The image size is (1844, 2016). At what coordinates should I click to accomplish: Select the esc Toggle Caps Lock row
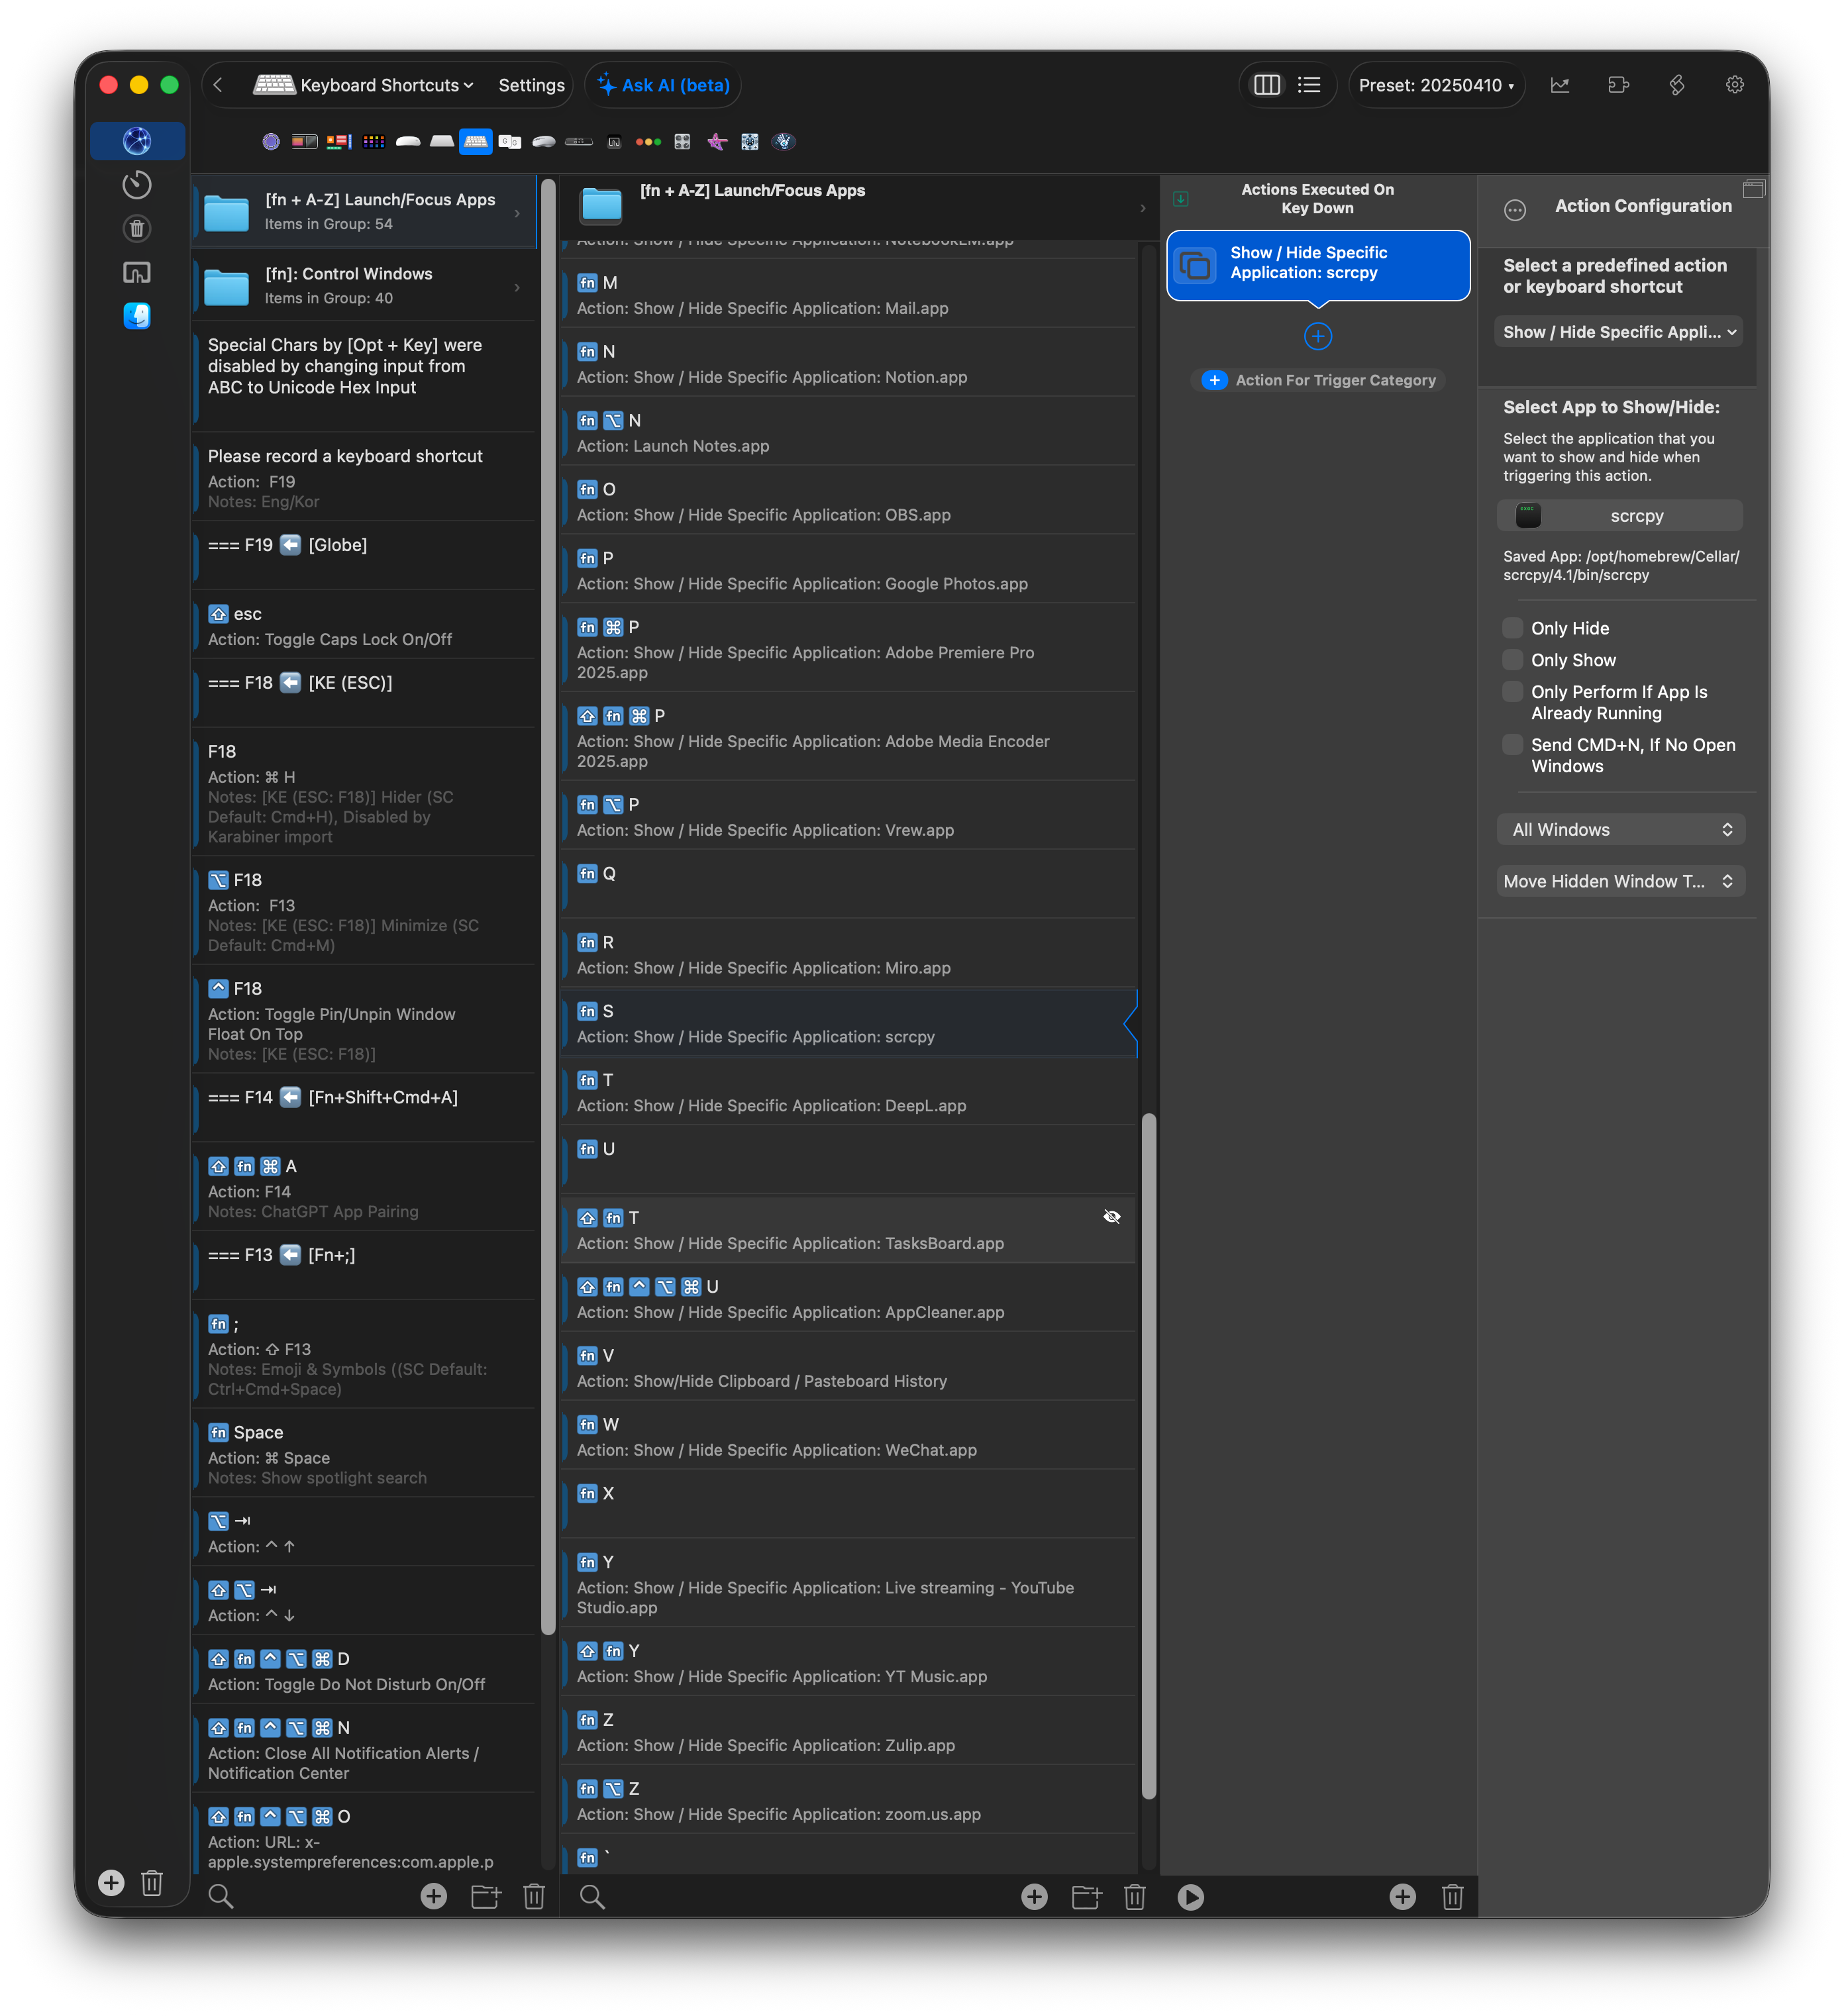pos(364,626)
